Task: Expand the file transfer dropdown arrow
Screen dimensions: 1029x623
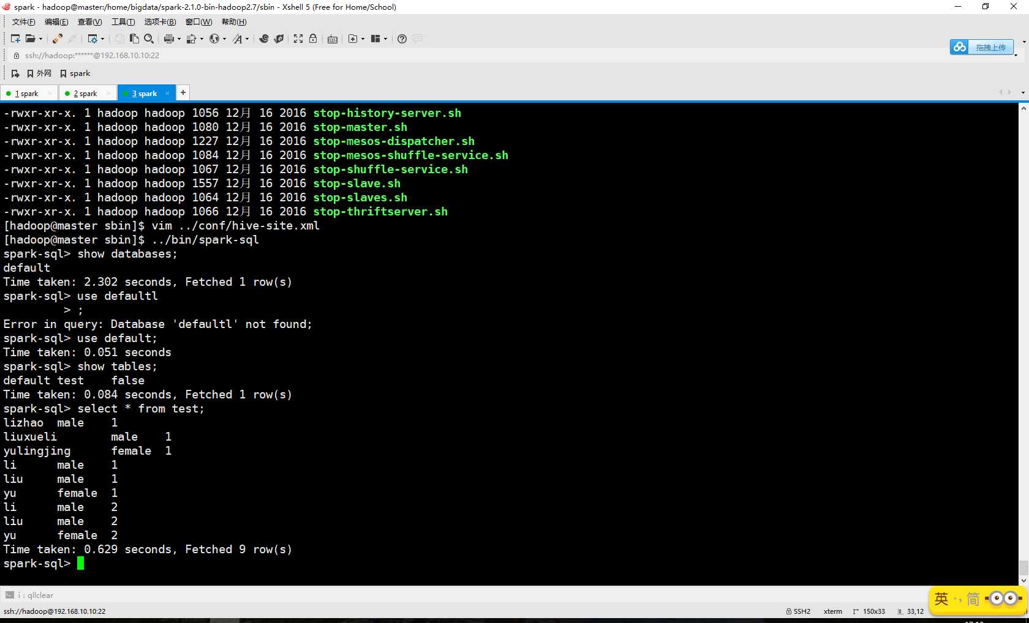Action: pos(202,39)
